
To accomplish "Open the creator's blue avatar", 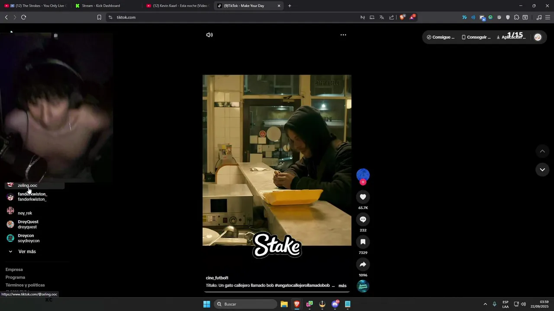I will click(x=363, y=175).
